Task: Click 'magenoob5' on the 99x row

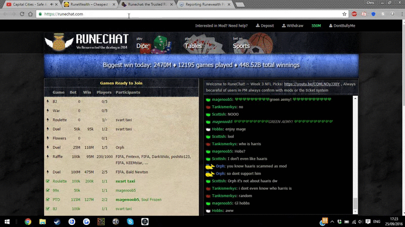Action: (x=126, y=191)
